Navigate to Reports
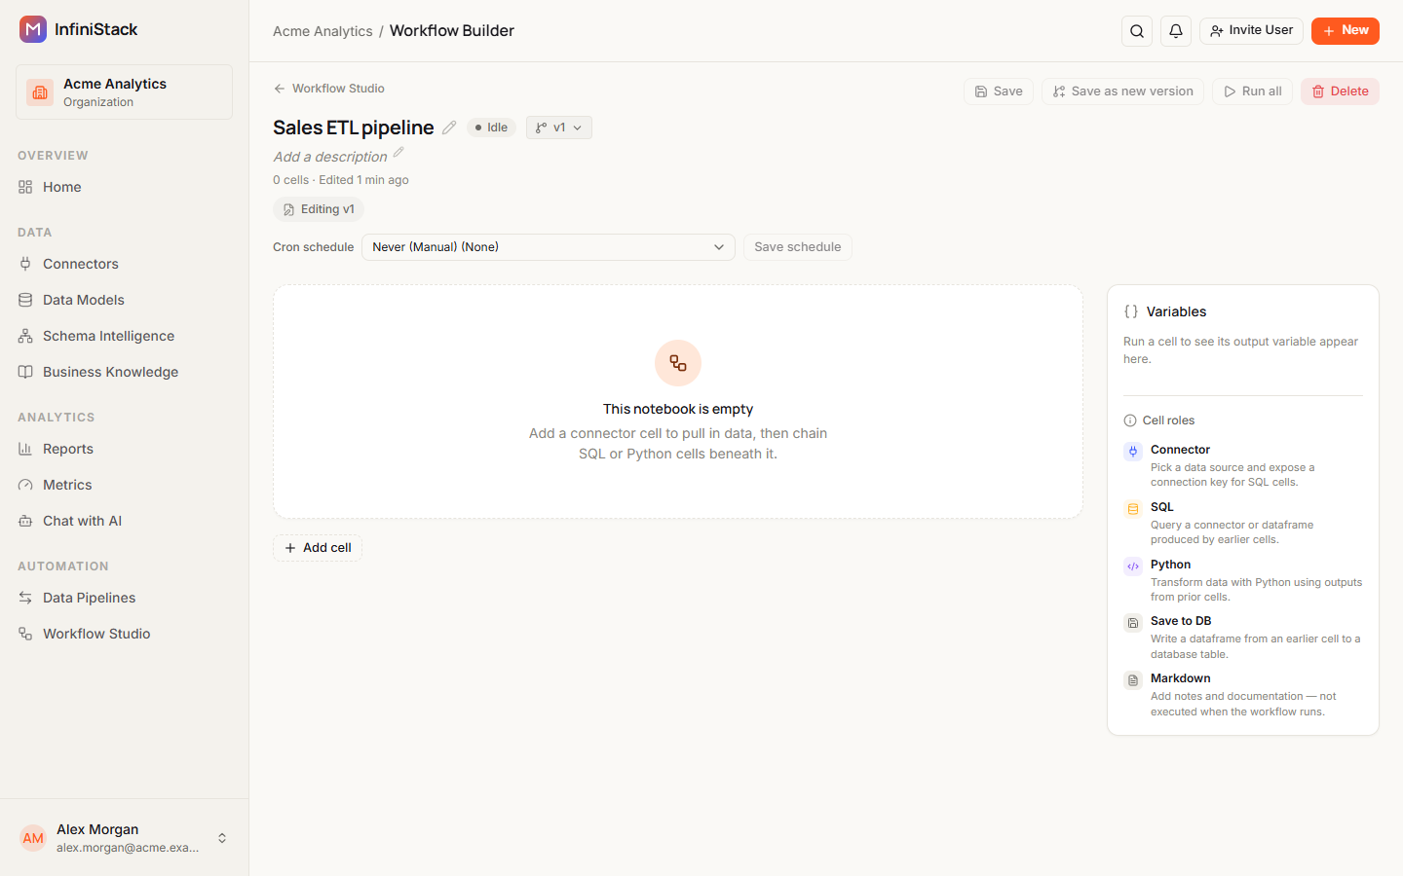 point(124,449)
